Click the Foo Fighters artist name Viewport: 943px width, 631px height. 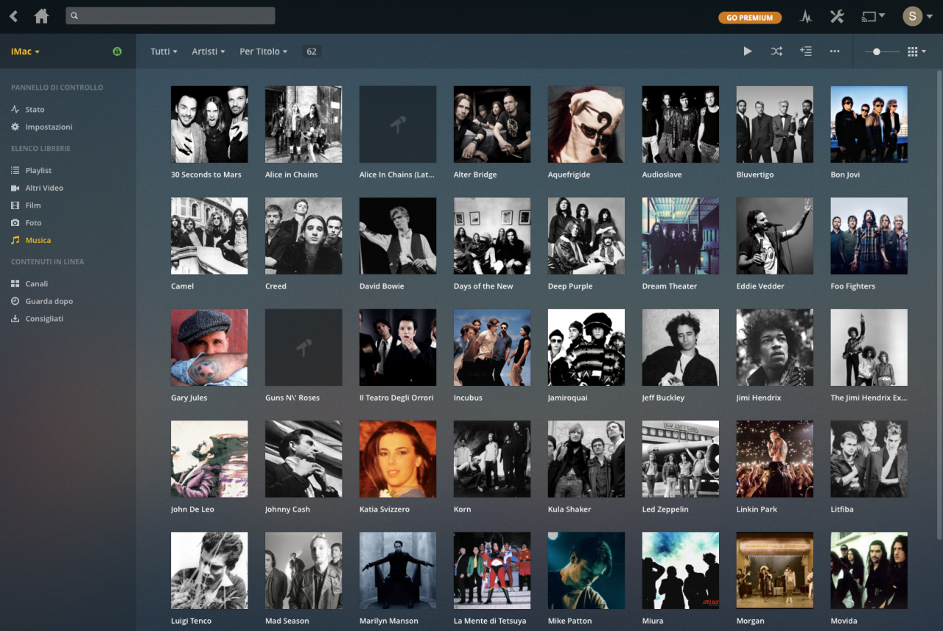click(x=853, y=286)
